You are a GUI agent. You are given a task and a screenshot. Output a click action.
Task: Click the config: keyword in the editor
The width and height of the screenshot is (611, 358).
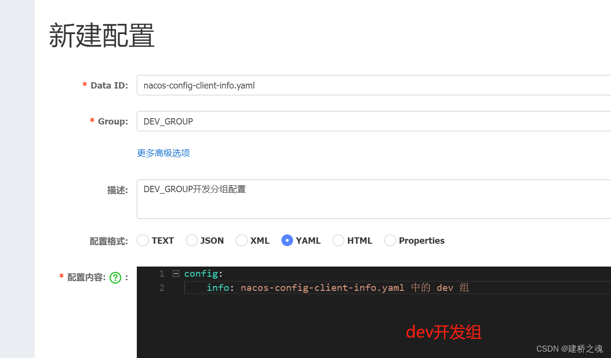201,273
